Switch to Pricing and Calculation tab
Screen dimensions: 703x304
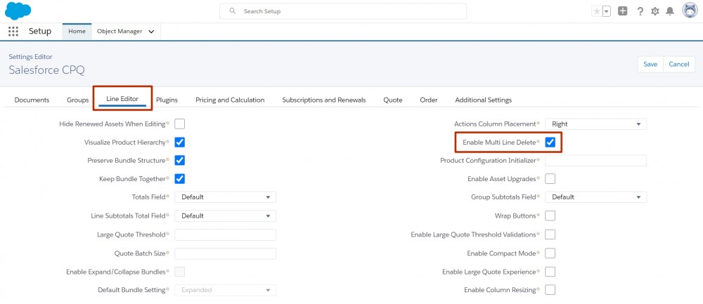tap(230, 100)
